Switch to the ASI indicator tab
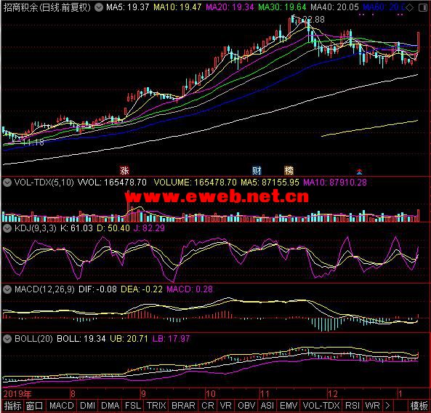The width and height of the screenshot is (431, 413). (x=267, y=406)
